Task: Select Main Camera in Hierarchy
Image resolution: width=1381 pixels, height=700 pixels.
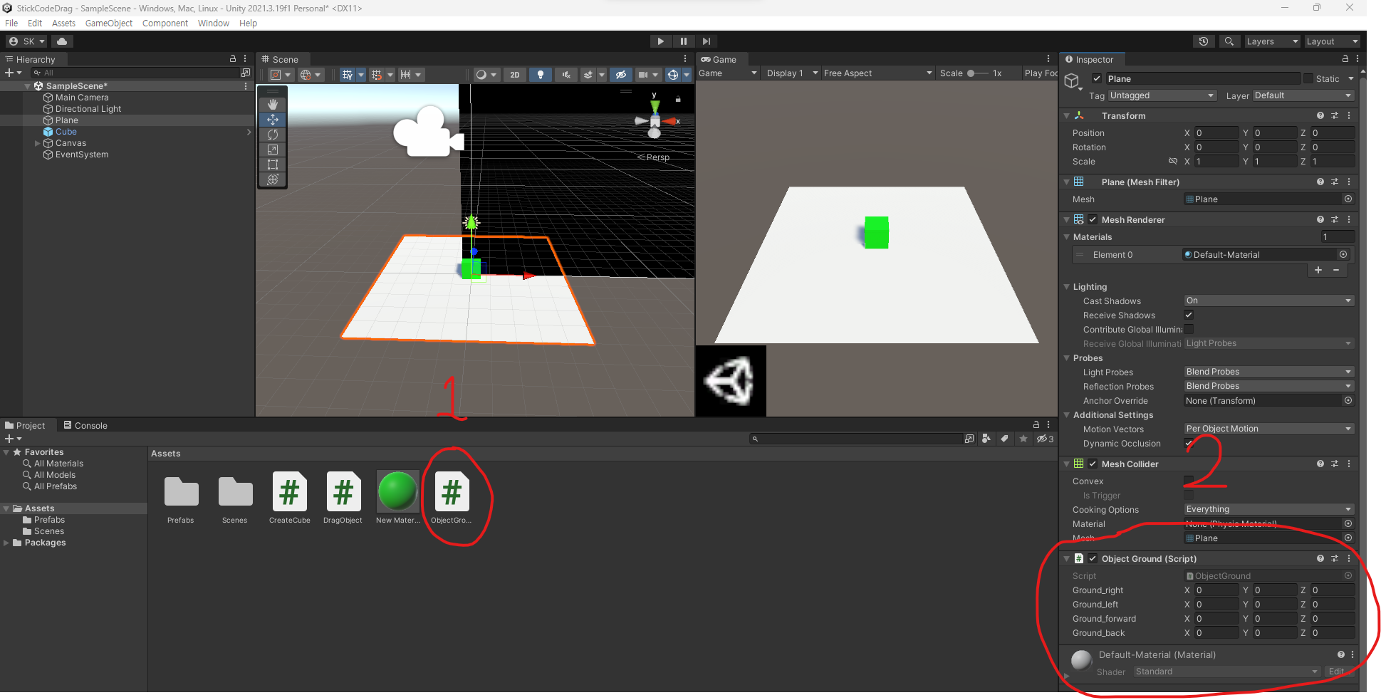Action: 82,98
